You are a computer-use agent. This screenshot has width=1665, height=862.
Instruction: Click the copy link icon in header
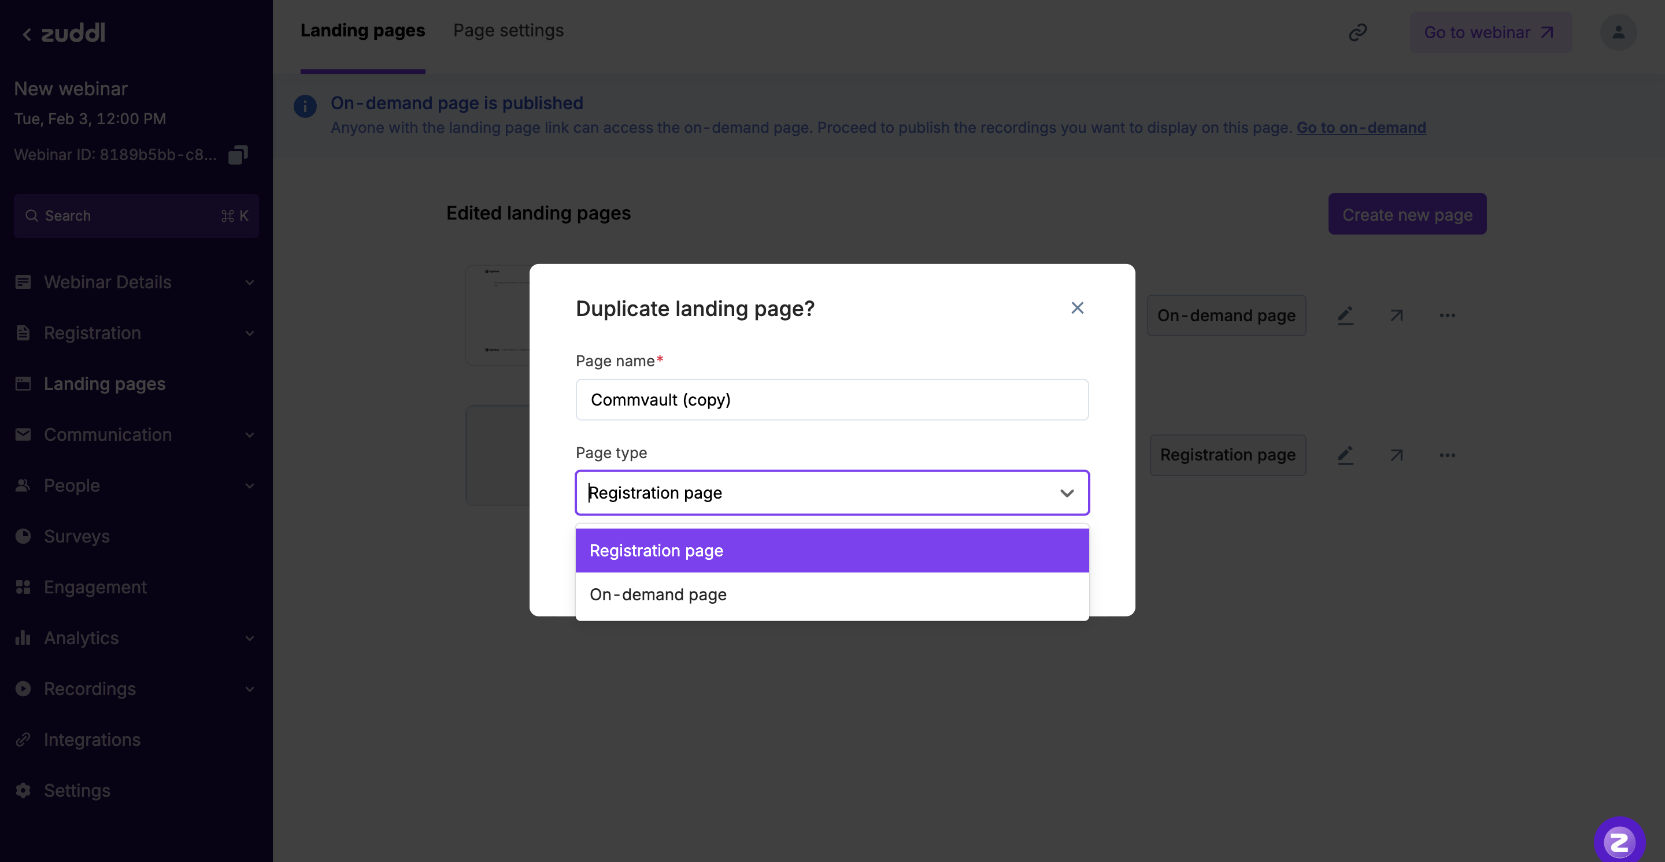point(1357,32)
